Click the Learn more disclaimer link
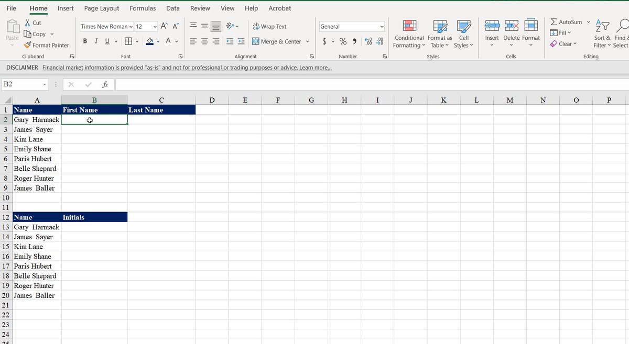Image resolution: width=629 pixels, height=344 pixels. [x=314, y=68]
